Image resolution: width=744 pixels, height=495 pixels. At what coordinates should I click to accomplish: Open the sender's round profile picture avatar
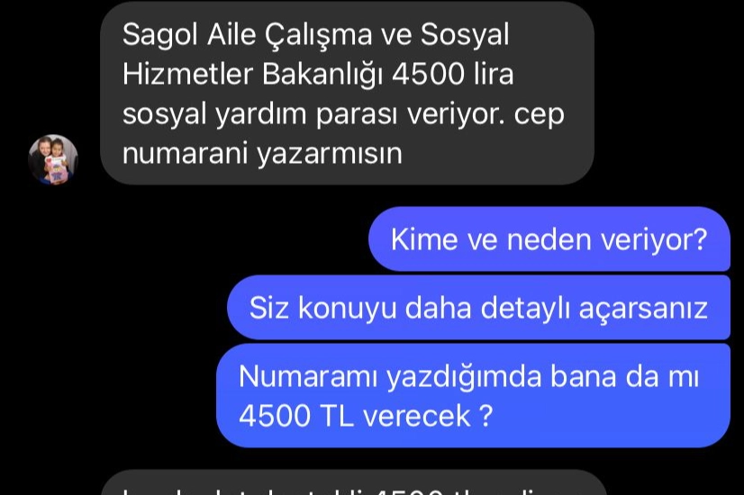pos(53,158)
